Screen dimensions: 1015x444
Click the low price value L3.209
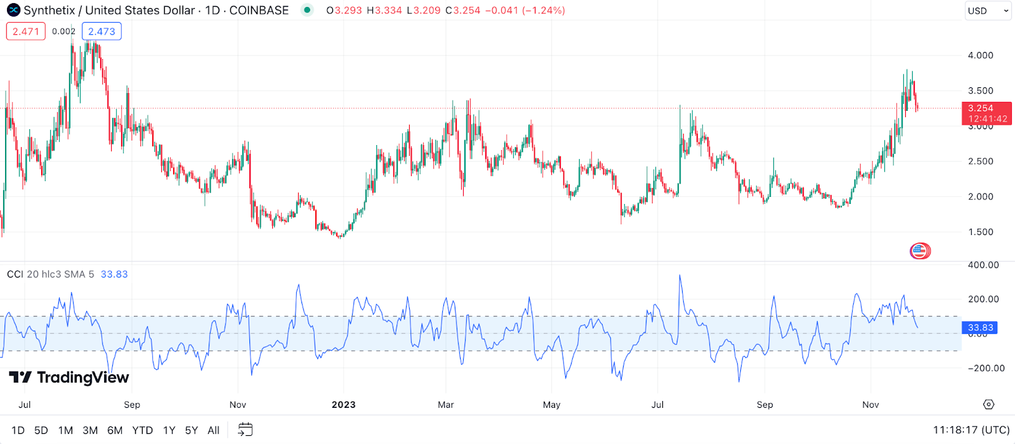pyautogui.click(x=424, y=10)
